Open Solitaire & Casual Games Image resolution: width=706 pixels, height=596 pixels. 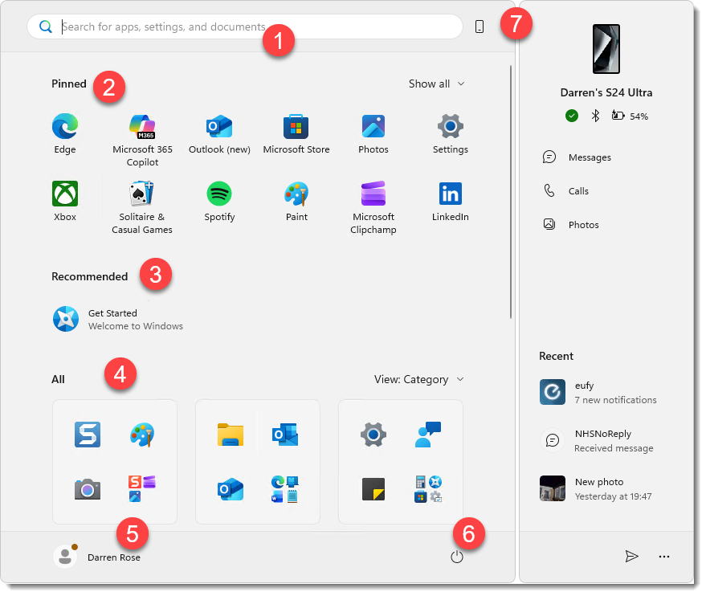(x=141, y=194)
